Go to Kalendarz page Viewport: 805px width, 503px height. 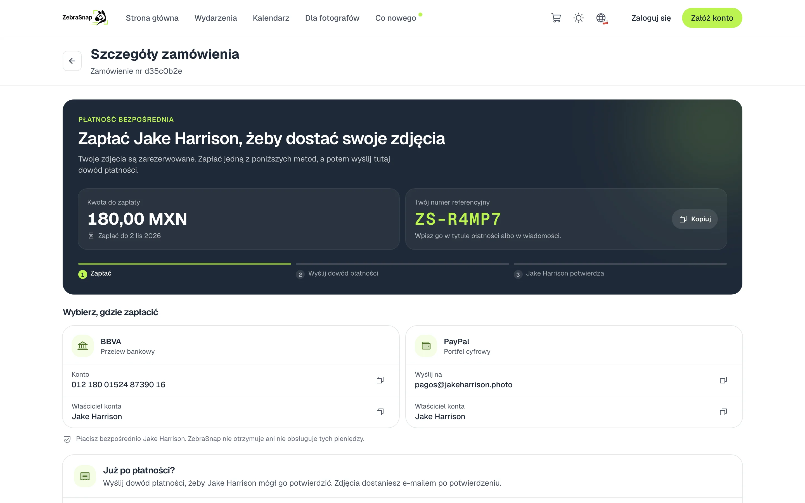271,18
